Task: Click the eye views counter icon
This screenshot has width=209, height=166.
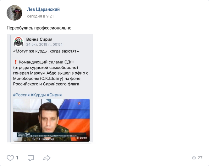Action: 194,158
